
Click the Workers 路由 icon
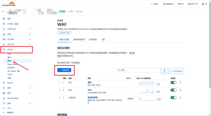4,98
